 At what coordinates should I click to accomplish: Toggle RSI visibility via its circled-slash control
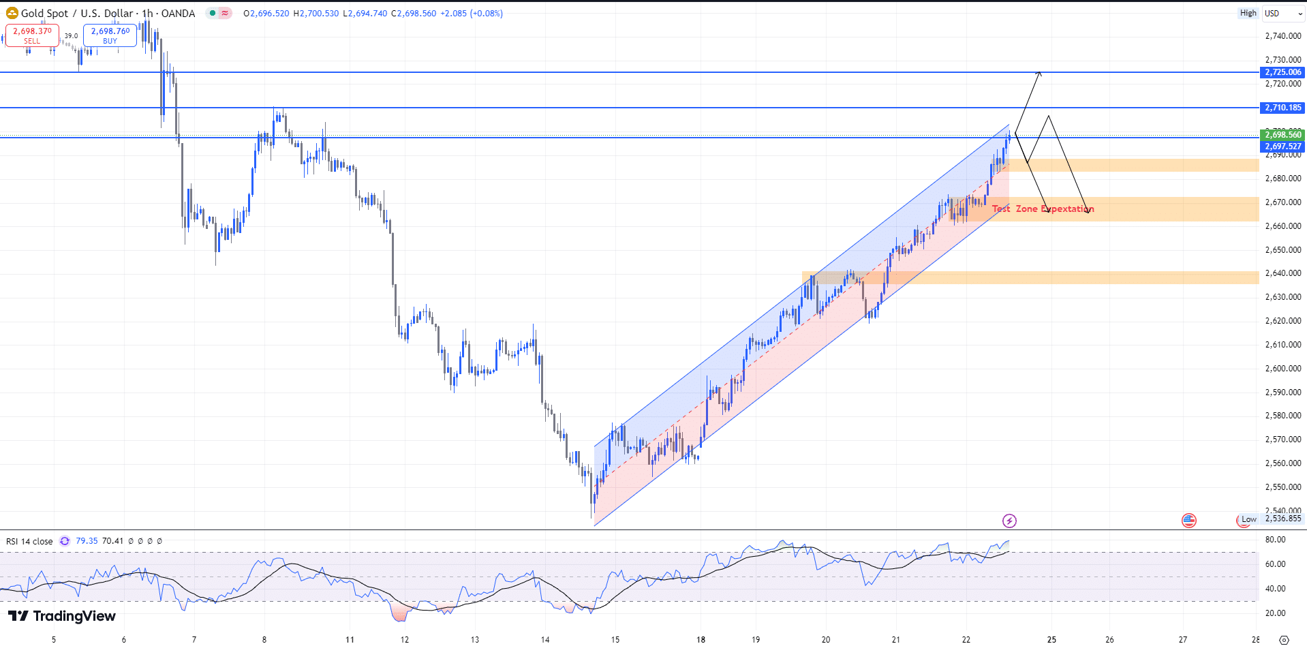coord(132,541)
